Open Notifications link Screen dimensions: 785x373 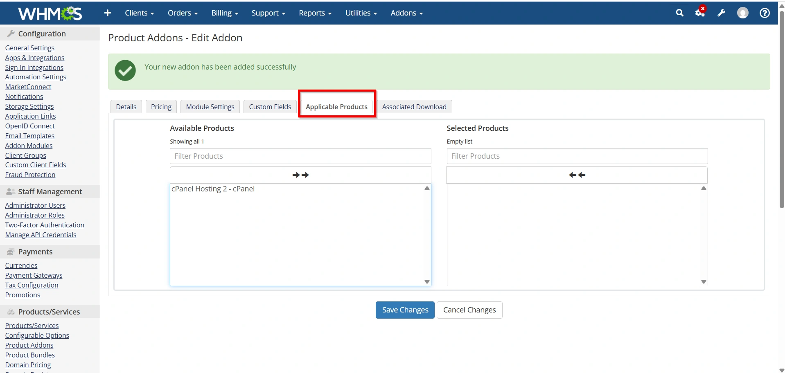coord(24,97)
